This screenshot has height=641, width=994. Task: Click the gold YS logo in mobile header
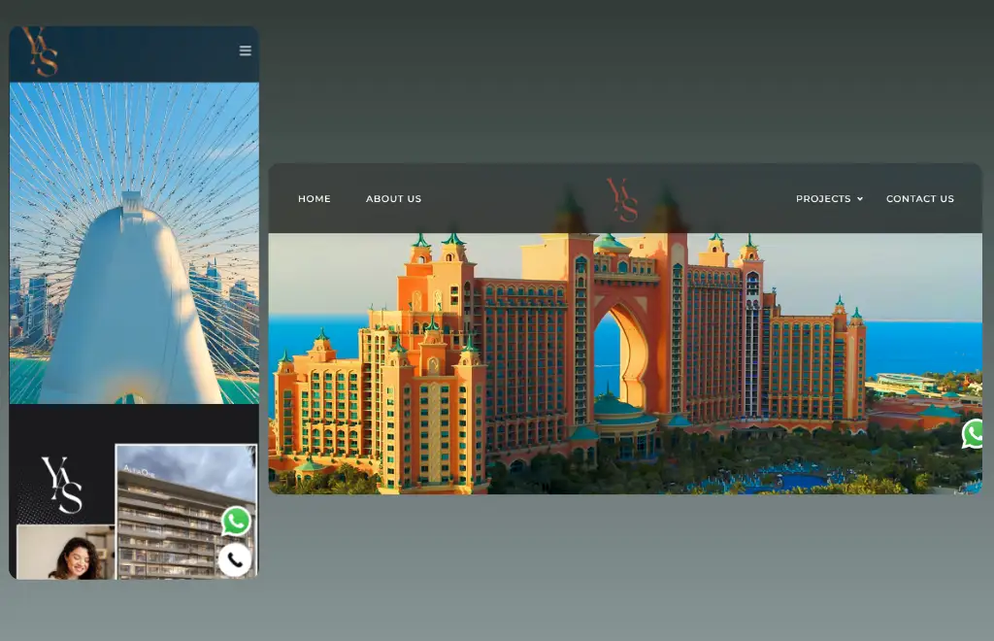[x=41, y=52]
